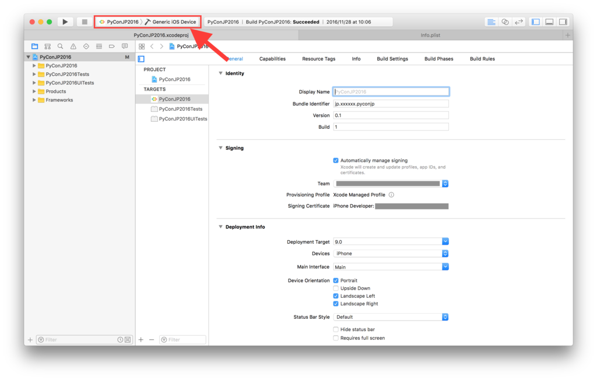
Task: Toggle the Navigator pane
Action: (536, 22)
